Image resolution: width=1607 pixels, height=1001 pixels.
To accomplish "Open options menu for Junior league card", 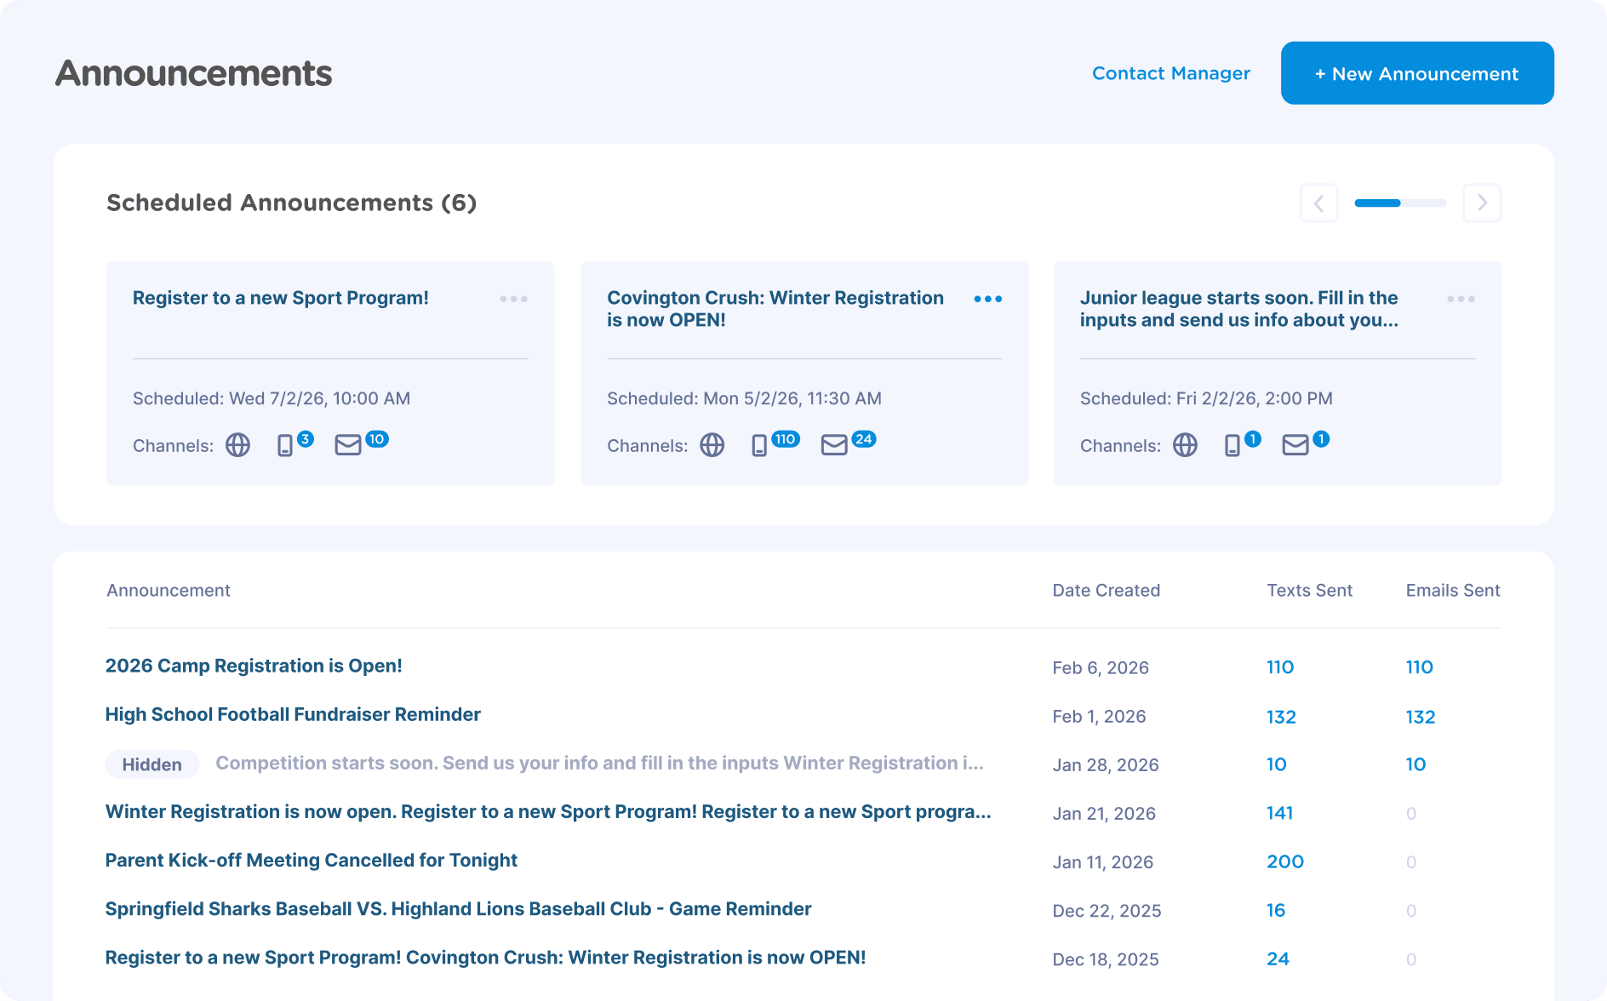I will click(x=1461, y=299).
